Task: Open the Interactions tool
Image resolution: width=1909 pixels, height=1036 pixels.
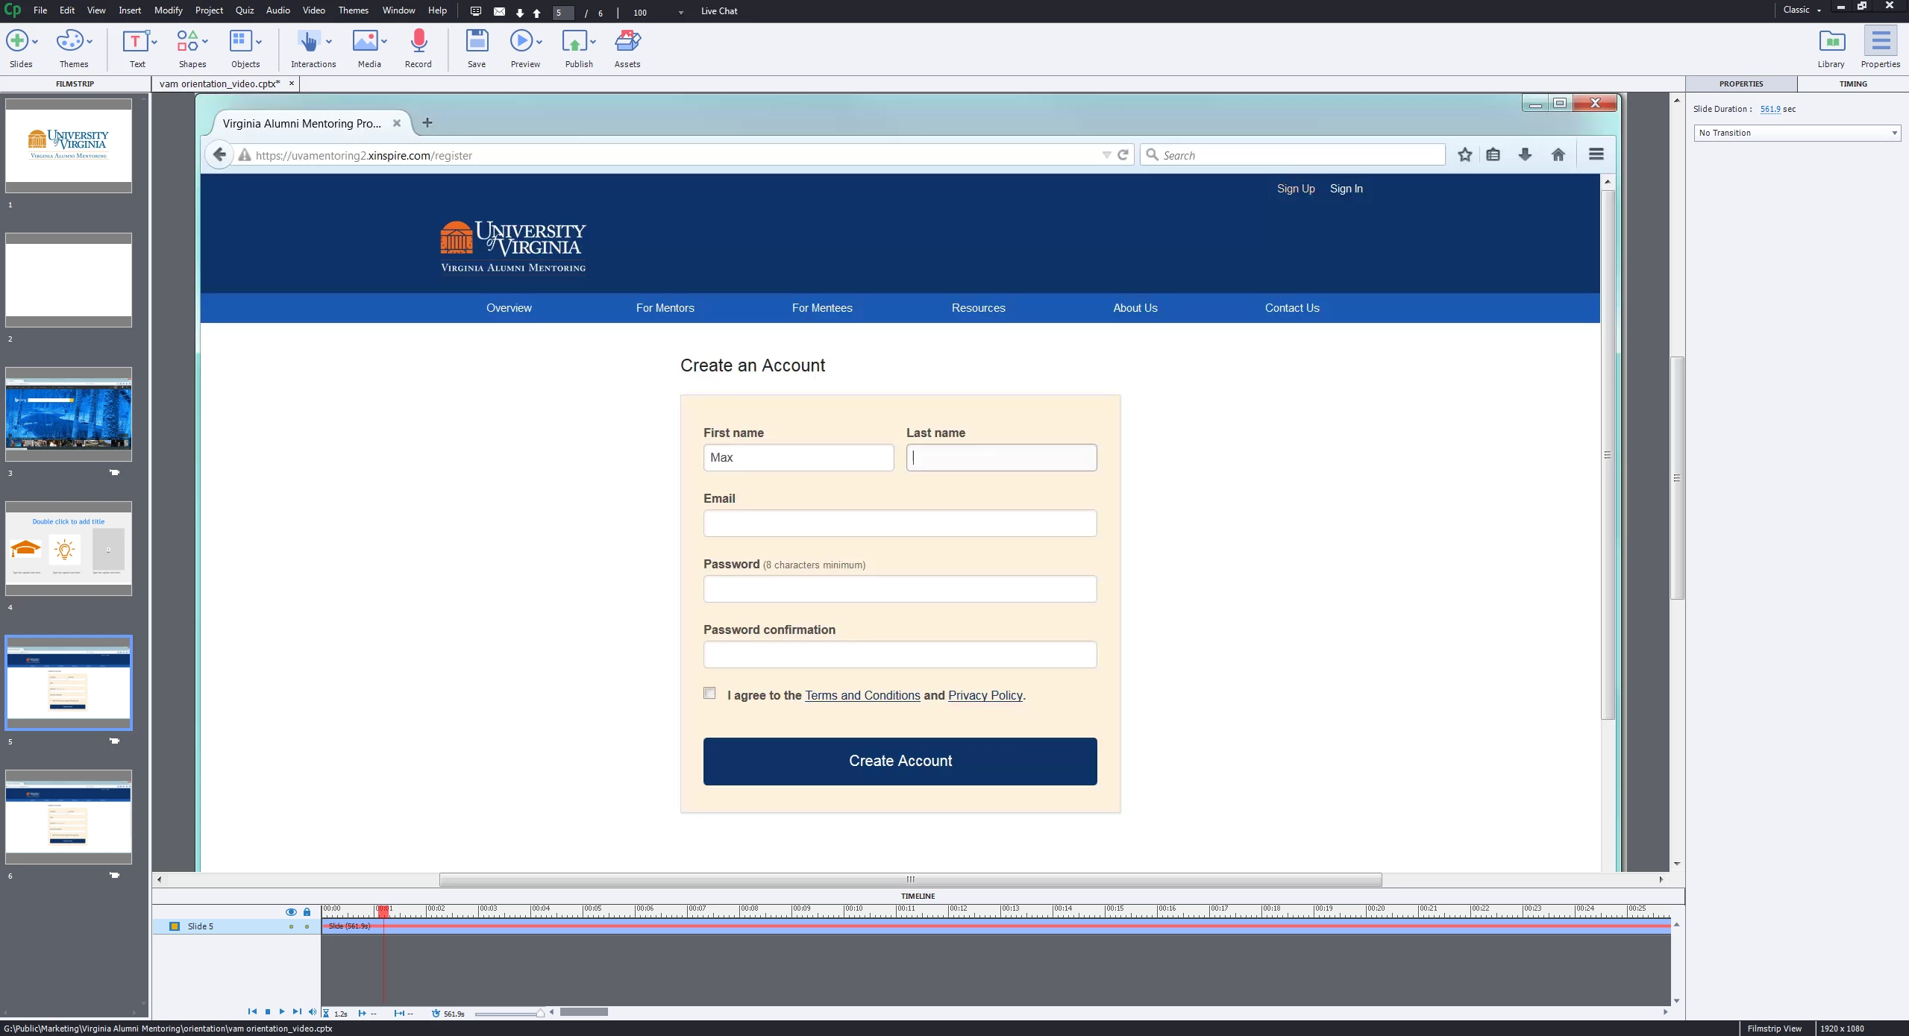Action: click(x=307, y=42)
